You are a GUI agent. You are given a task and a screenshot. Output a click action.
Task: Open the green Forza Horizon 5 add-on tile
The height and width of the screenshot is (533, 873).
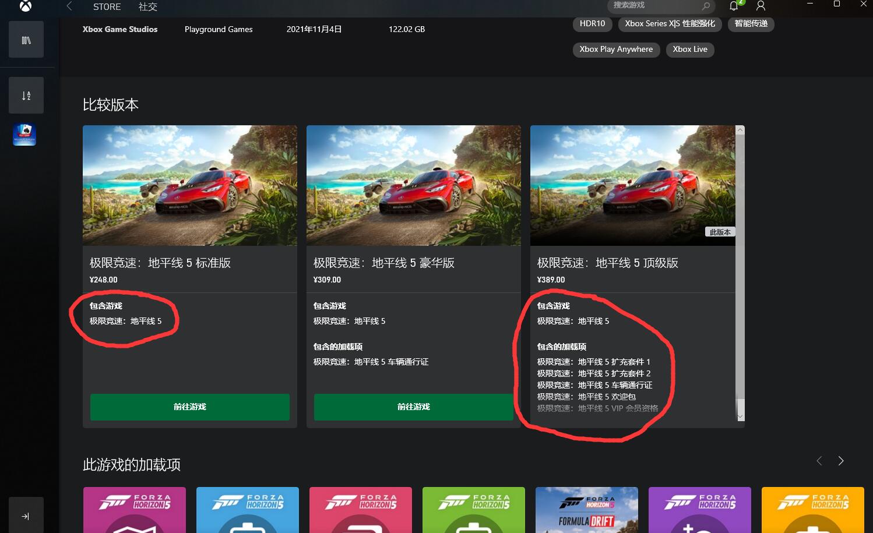click(474, 510)
